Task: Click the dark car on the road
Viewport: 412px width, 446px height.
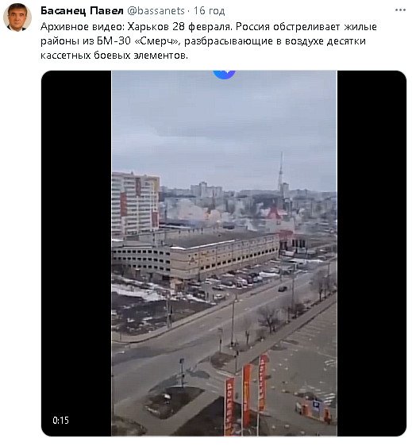Action: [x=283, y=288]
